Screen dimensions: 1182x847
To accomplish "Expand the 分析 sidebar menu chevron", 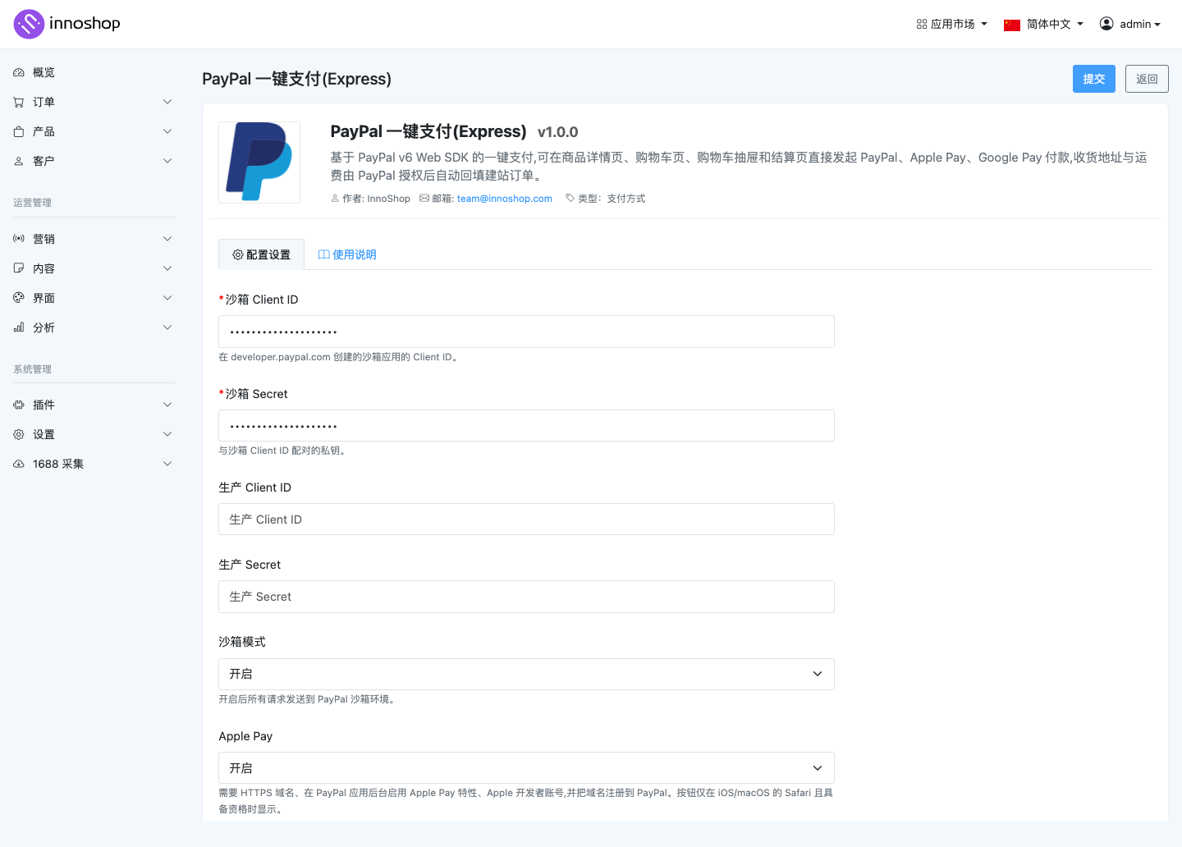I will [x=167, y=327].
